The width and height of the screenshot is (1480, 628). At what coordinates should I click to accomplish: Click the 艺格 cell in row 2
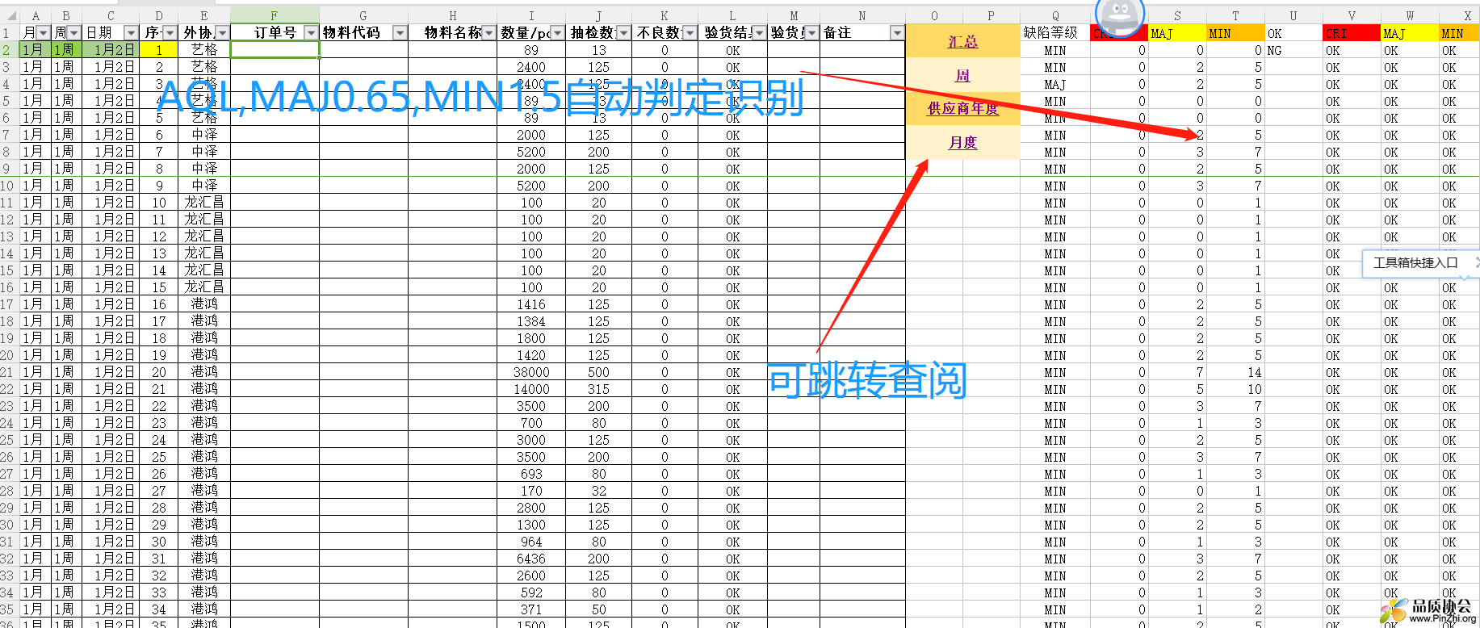[204, 50]
